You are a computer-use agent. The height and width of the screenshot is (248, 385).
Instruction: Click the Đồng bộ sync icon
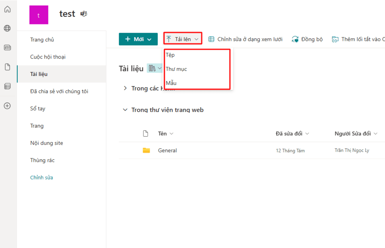295,39
